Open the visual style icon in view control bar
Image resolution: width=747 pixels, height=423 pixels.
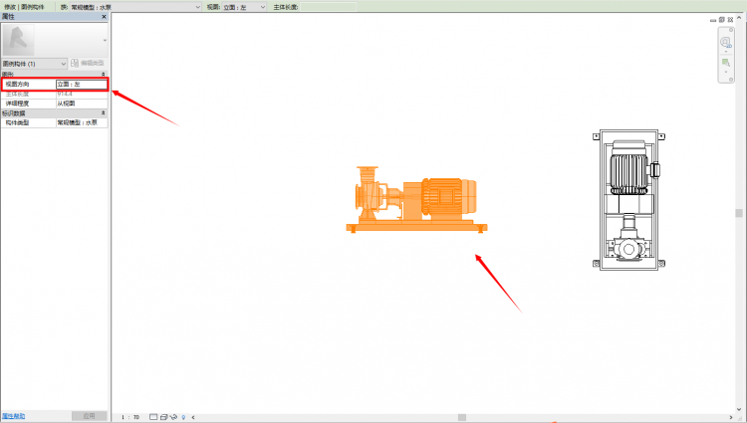[164, 417]
